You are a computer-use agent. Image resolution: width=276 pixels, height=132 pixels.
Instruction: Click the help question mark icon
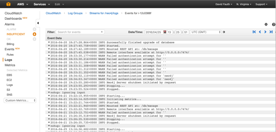[274, 24]
